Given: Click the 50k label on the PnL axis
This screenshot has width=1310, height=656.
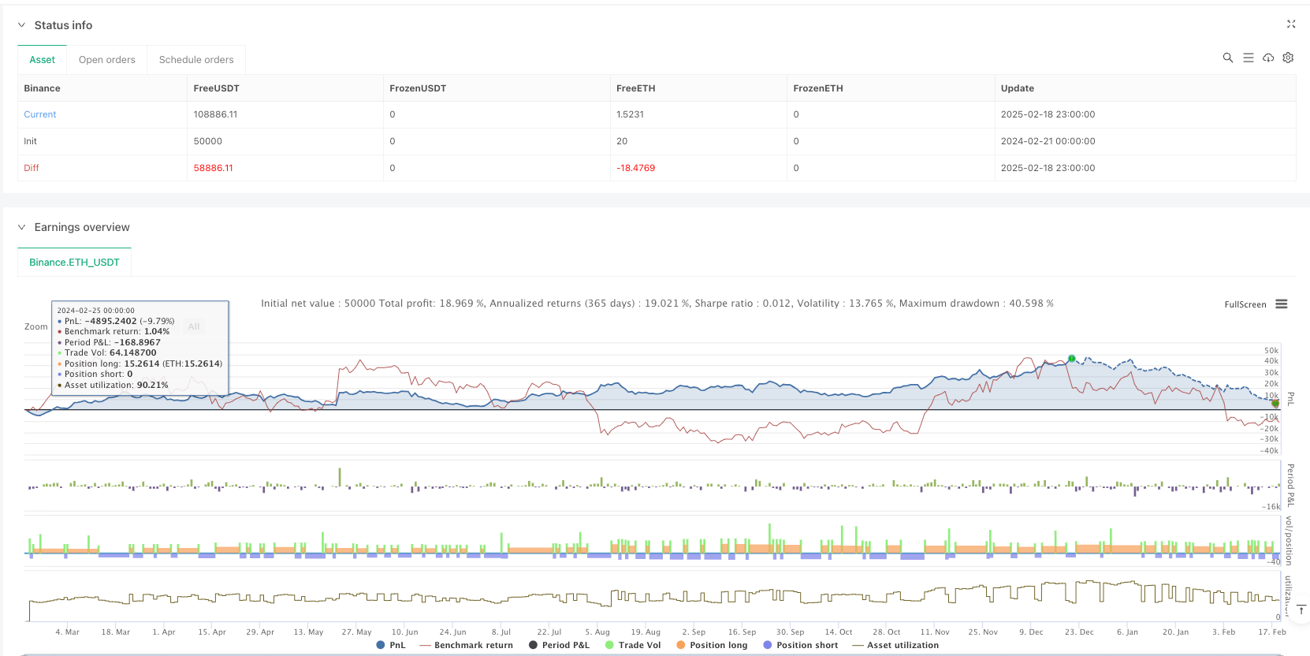Looking at the screenshot, I should [x=1271, y=351].
